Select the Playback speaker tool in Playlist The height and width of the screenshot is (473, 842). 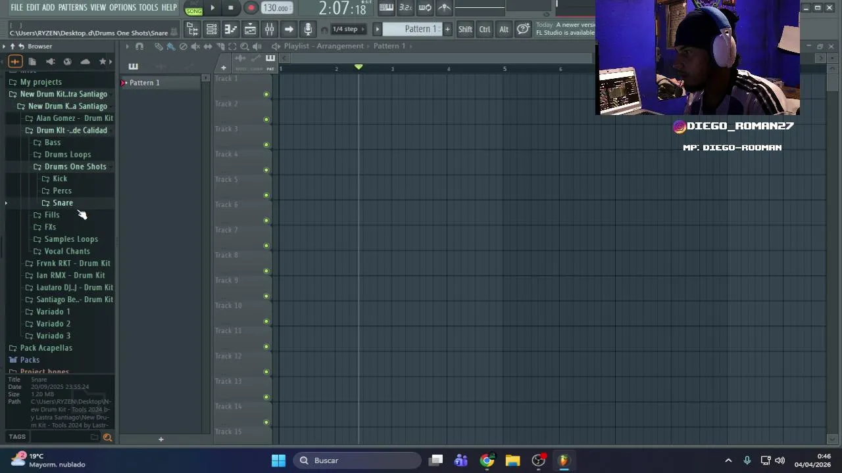pyautogui.click(x=257, y=46)
